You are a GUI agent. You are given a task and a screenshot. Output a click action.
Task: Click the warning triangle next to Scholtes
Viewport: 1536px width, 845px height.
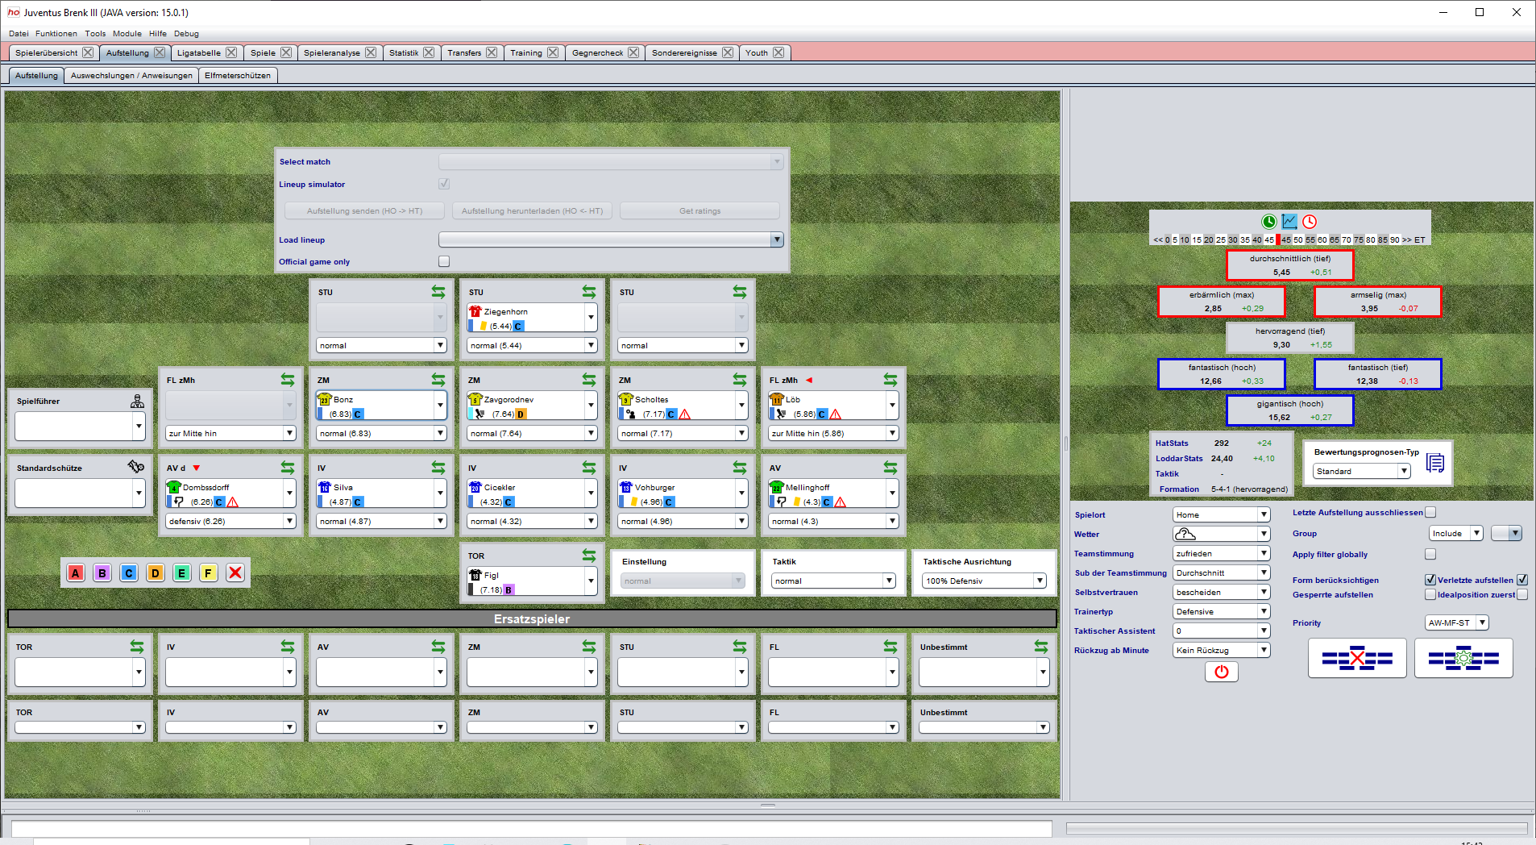click(x=685, y=414)
